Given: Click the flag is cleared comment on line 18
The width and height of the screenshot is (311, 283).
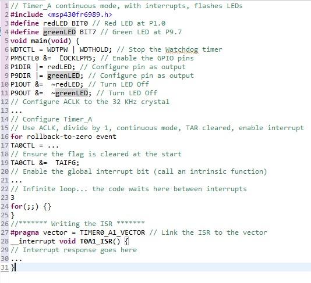Looking at the screenshot, I should coord(96,154).
